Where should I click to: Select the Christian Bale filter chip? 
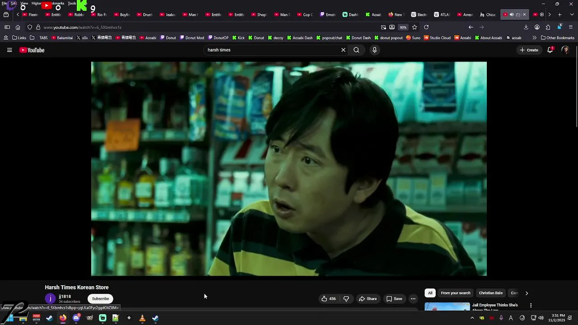pyautogui.click(x=490, y=293)
